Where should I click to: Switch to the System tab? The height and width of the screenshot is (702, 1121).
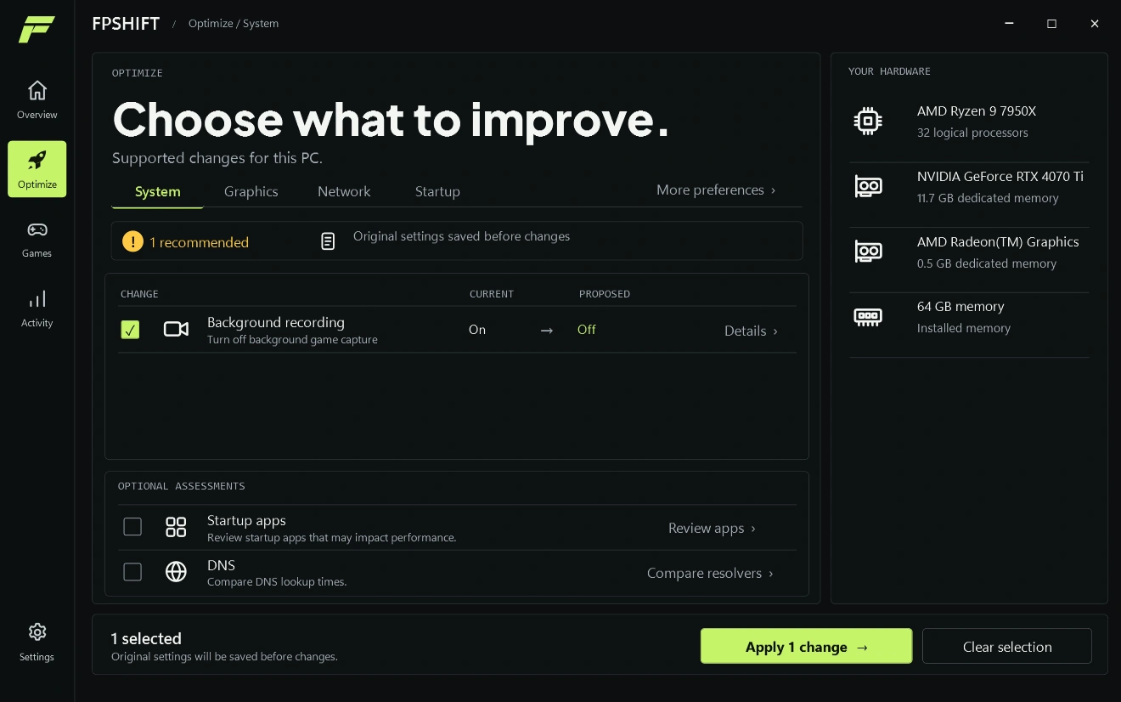[x=158, y=191]
